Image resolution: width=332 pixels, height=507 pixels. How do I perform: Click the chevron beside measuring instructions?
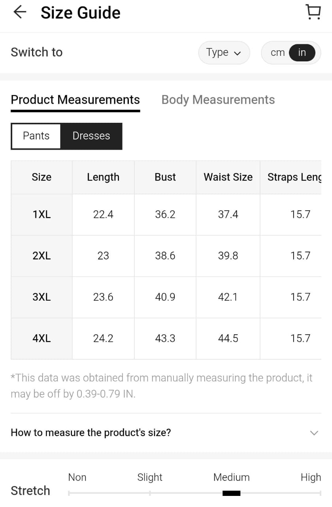[314, 433]
